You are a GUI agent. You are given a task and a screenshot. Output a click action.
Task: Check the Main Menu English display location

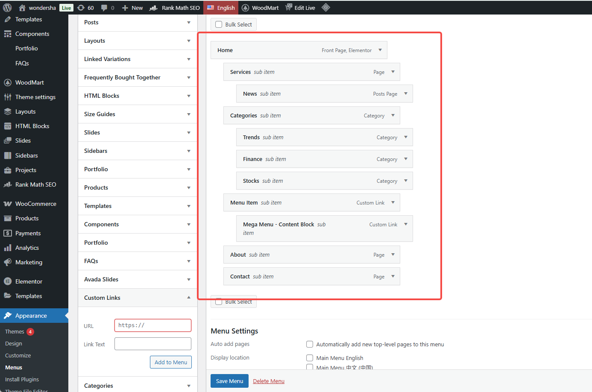[x=309, y=358]
